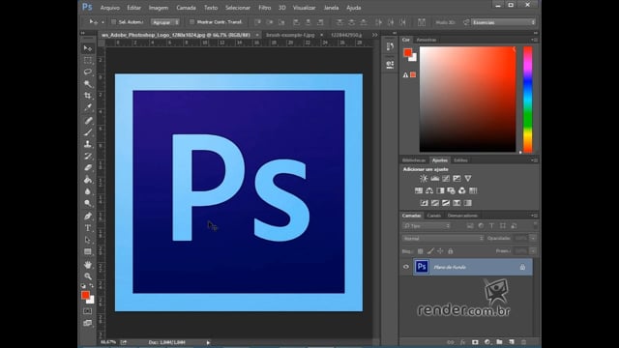Add a Vibrance adjustment
Image resolution: width=619 pixels, height=348 pixels.
pos(468,178)
